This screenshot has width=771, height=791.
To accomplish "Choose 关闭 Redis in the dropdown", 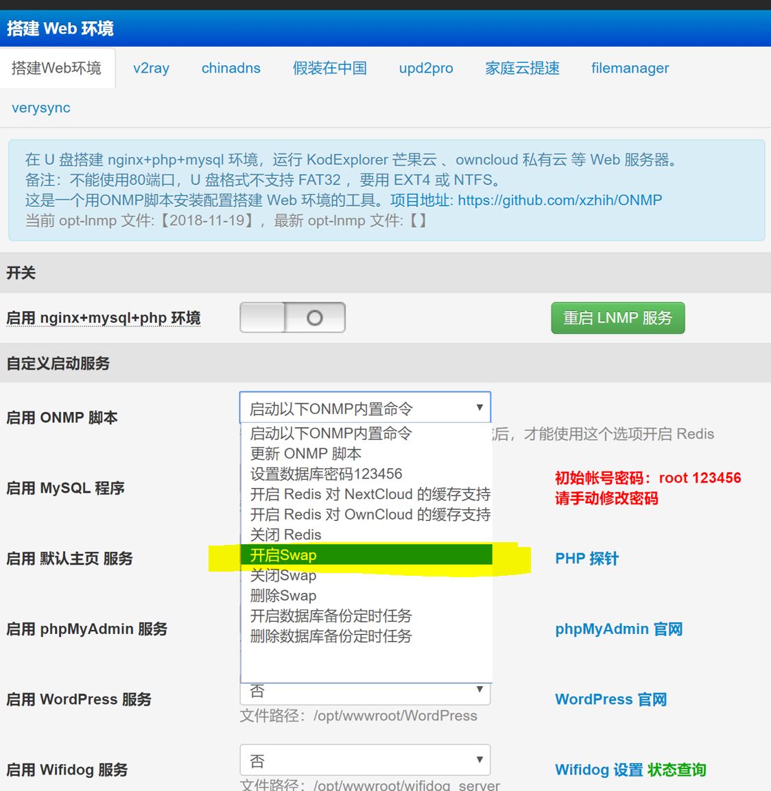I will click(x=286, y=535).
